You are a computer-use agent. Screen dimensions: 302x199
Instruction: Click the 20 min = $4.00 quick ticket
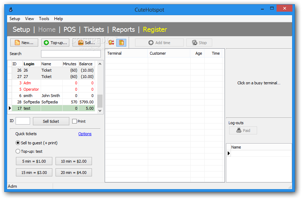click(x=74, y=173)
